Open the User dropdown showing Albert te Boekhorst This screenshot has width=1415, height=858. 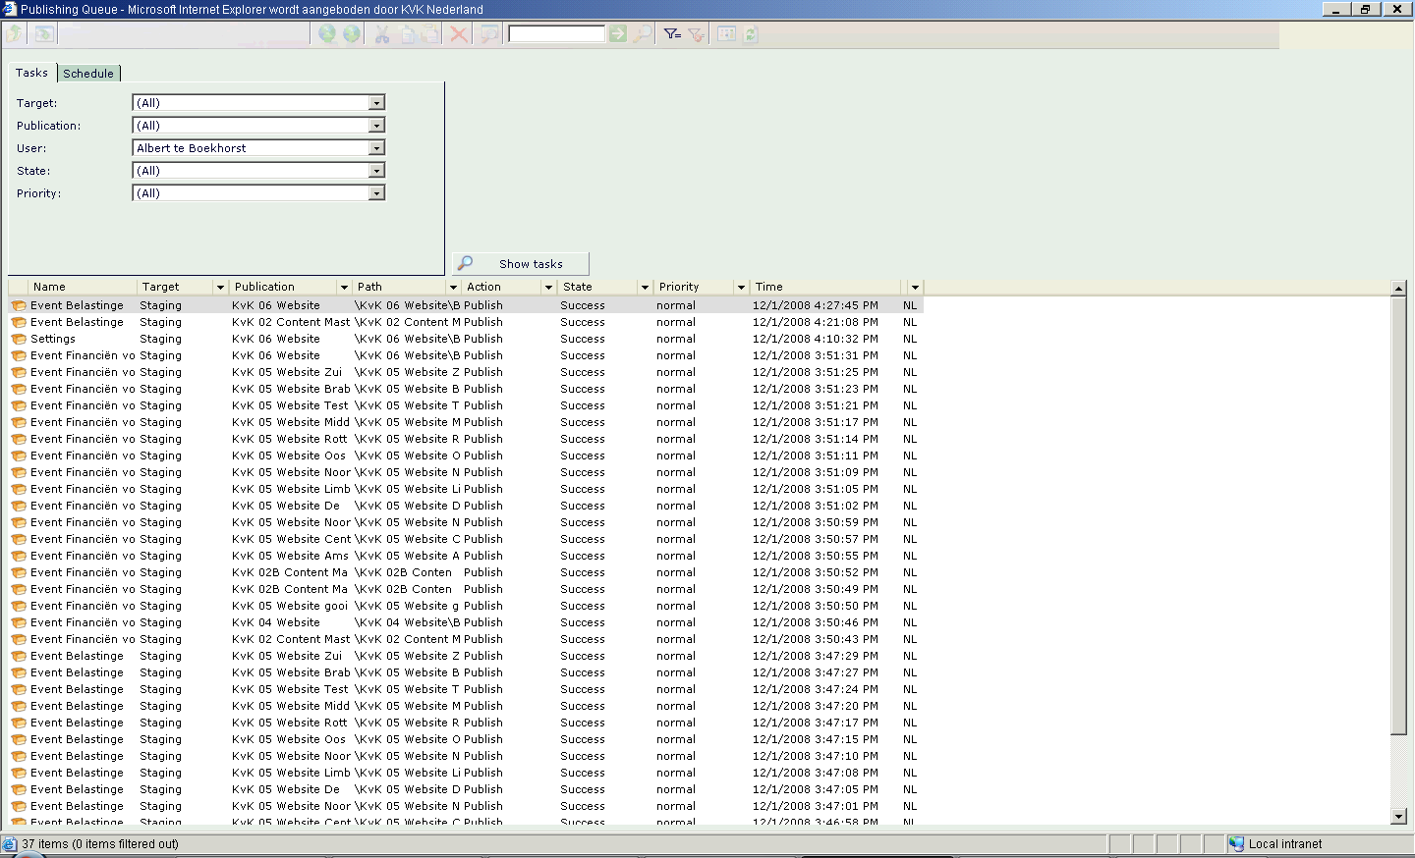tap(376, 148)
